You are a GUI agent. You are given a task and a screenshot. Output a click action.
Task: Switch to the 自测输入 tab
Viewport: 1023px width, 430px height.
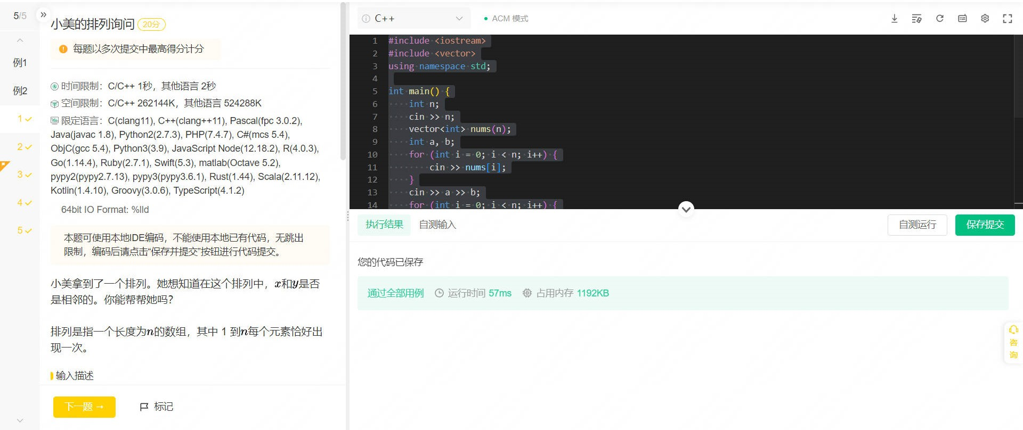pos(437,225)
